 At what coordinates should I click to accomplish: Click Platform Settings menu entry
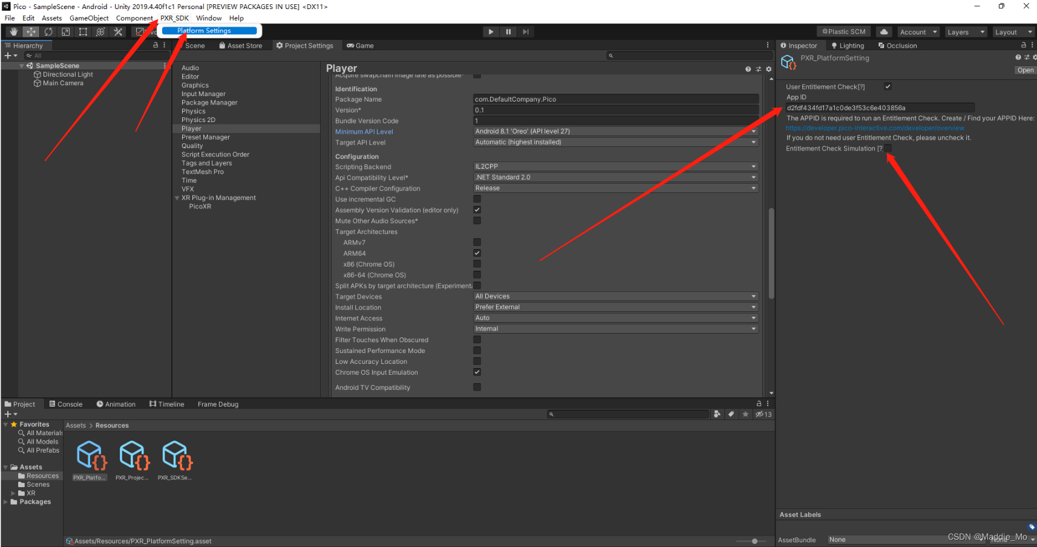coord(209,31)
